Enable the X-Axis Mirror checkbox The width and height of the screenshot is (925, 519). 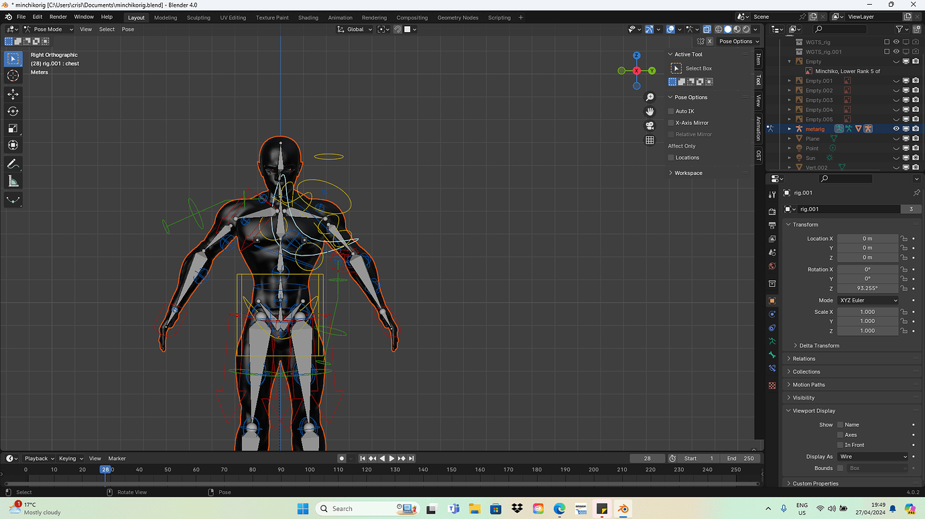click(671, 123)
